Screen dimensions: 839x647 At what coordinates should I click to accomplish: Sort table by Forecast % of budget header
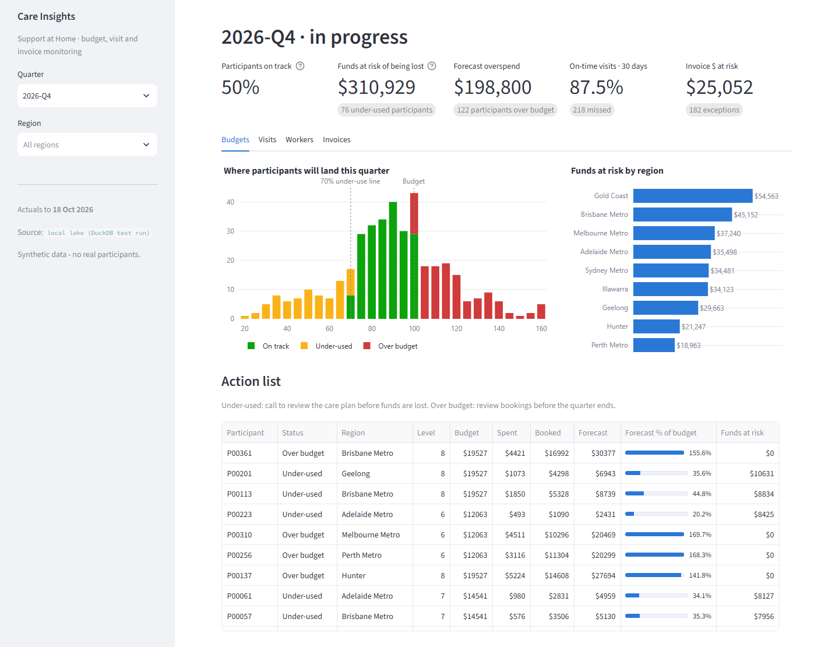(668, 432)
